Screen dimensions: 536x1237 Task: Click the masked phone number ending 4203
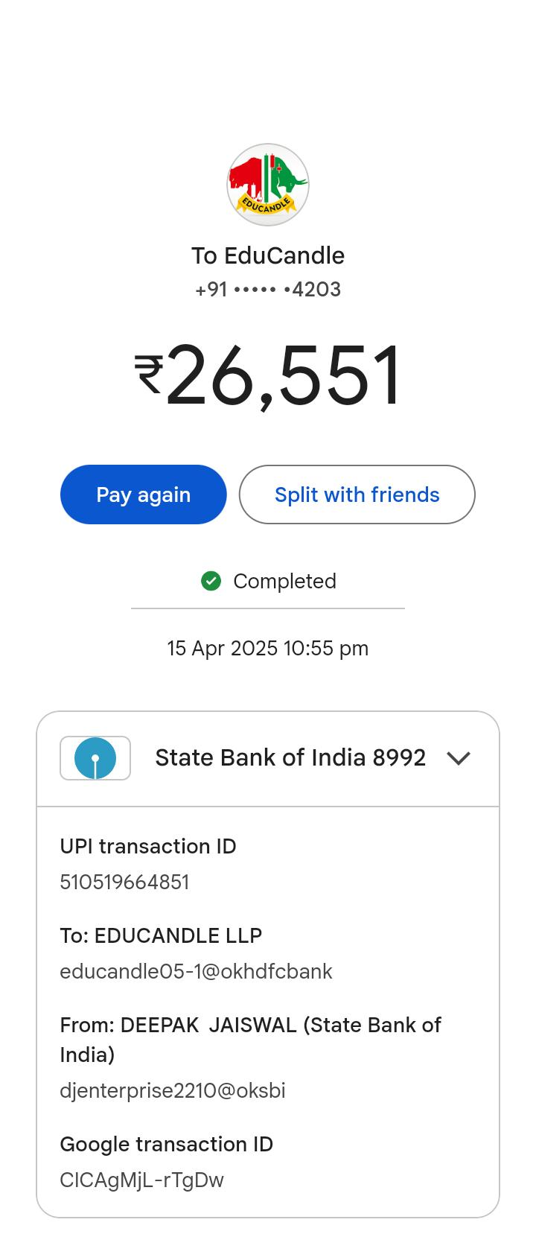coord(268,290)
